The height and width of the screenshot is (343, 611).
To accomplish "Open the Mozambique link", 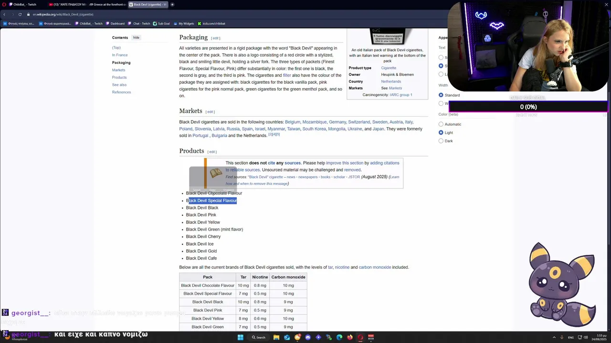I will point(315,122).
